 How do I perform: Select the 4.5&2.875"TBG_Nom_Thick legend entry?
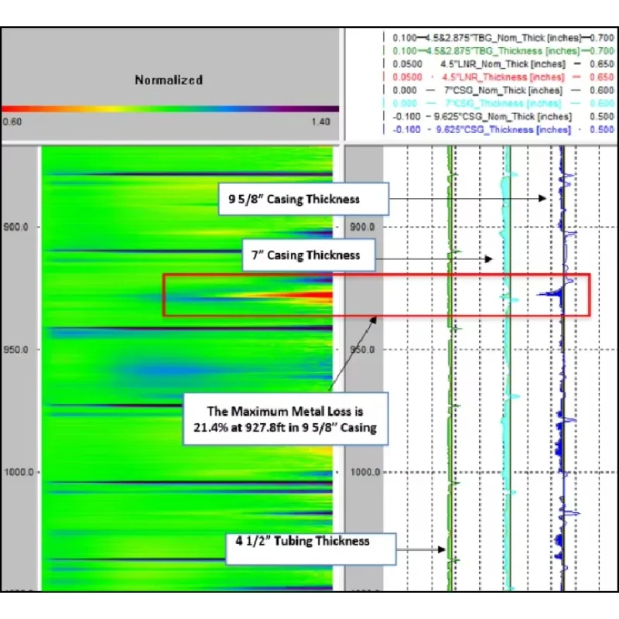pyautogui.click(x=503, y=38)
